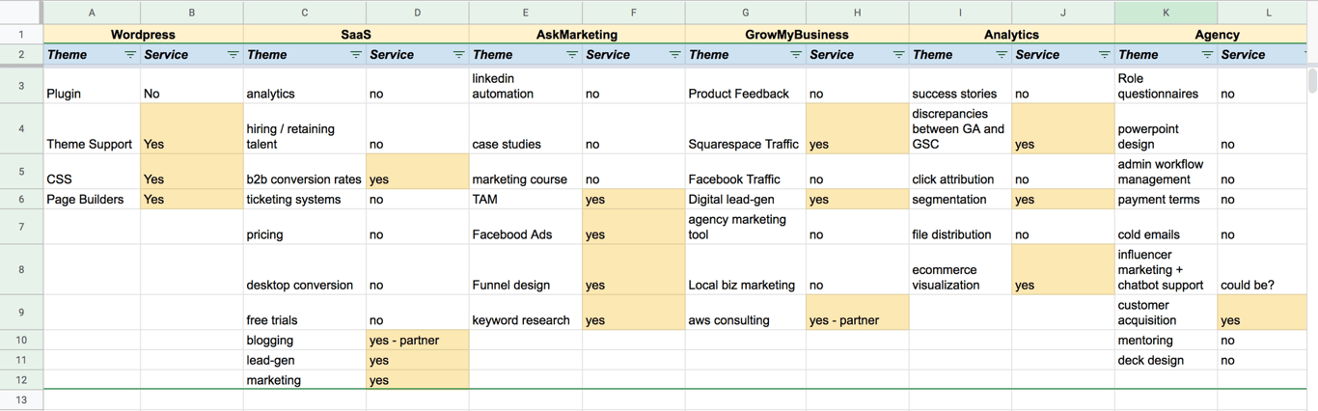
Task: Click the free trials cell
Action: pos(305,313)
